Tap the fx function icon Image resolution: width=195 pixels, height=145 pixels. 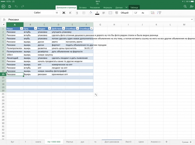click(x=4, y=19)
